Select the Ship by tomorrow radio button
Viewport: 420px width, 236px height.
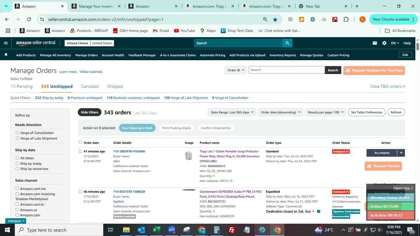click(x=17, y=169)
